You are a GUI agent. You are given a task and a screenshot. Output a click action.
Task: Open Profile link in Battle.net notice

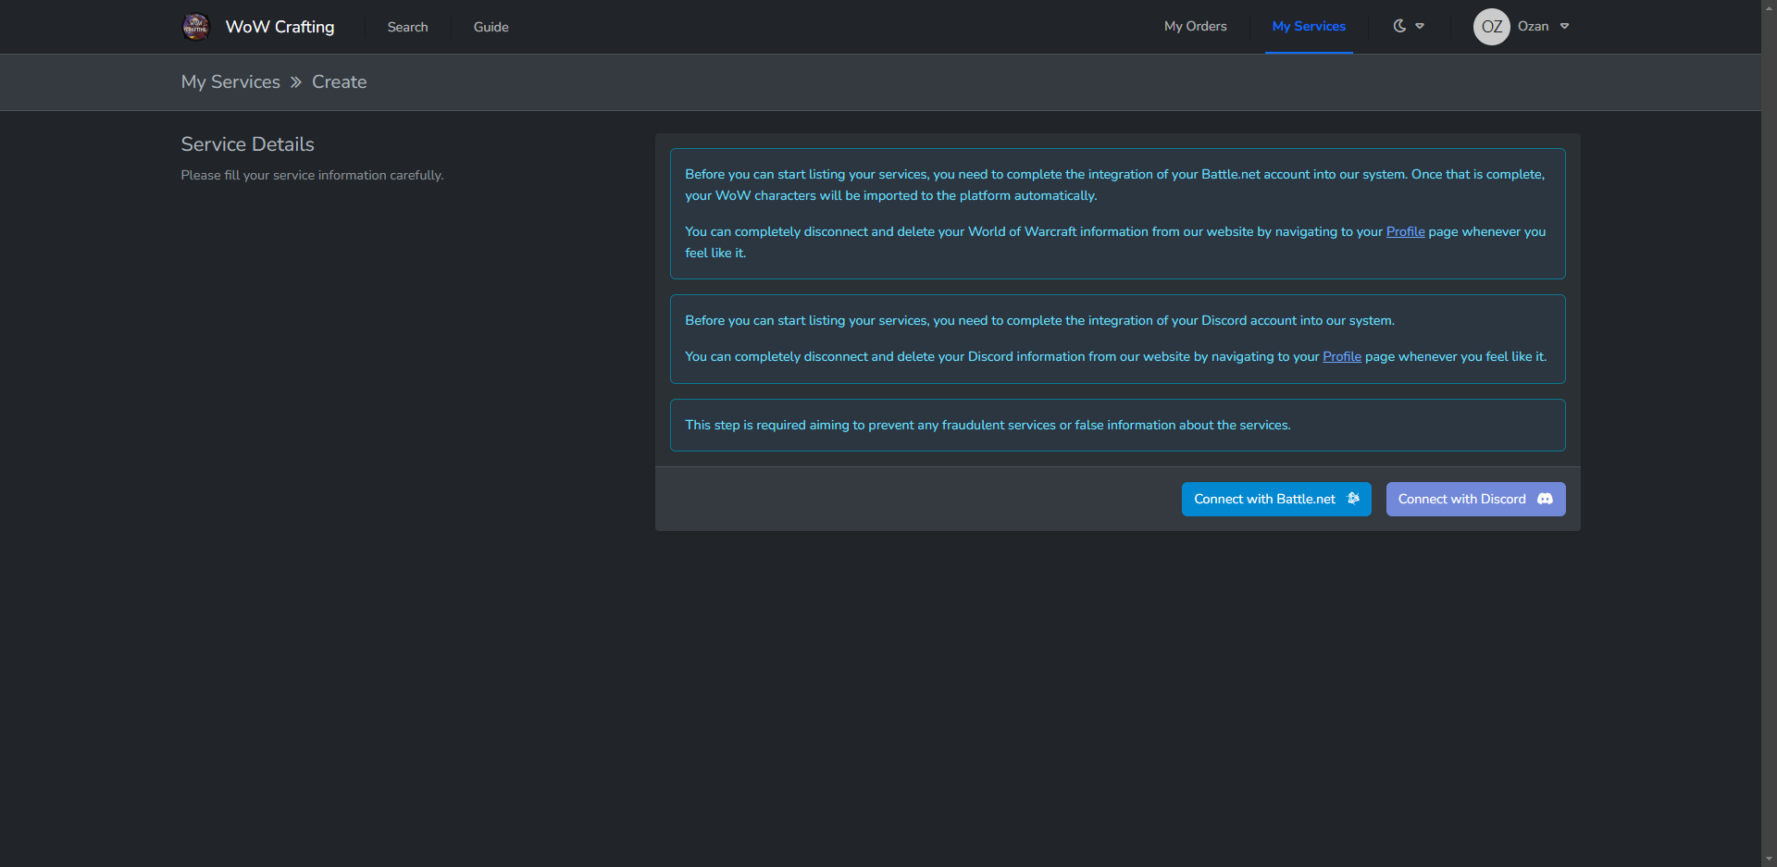(x=1405, y=231)
